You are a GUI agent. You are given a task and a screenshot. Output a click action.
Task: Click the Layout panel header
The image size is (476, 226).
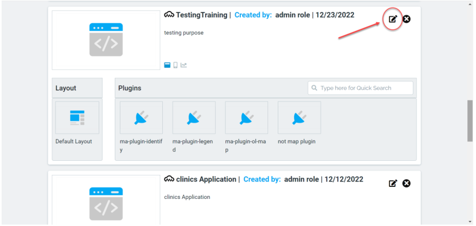pos(77,88)
